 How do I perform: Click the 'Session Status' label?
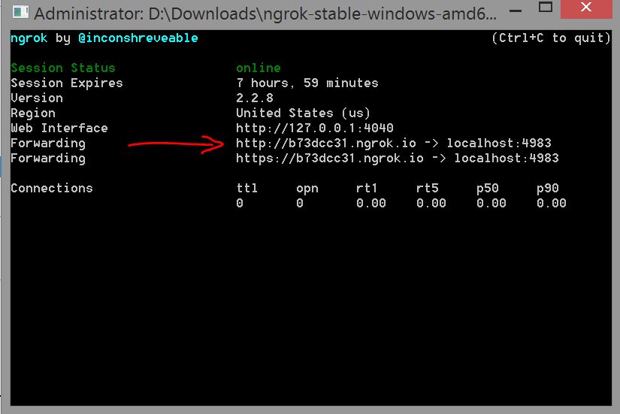pos(63,68)
